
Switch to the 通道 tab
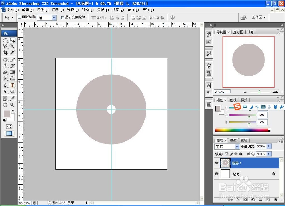coord(233,140)
